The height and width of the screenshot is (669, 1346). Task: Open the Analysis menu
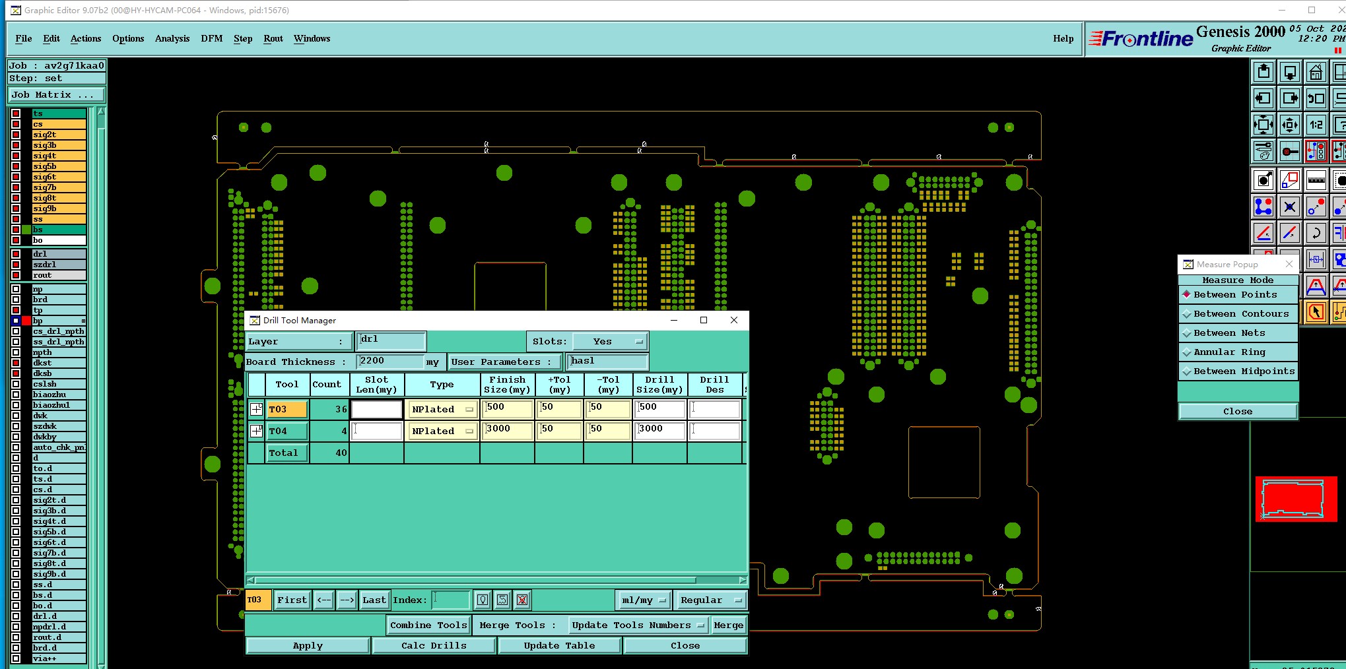click(x=172, y=39)
